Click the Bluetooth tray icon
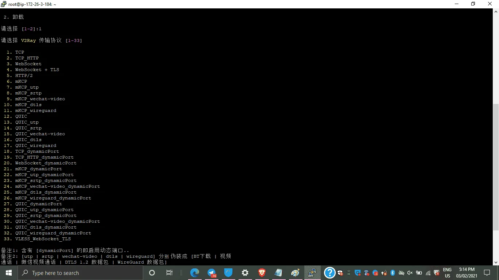This screenshot has width=499, height=280. (393, 273)
